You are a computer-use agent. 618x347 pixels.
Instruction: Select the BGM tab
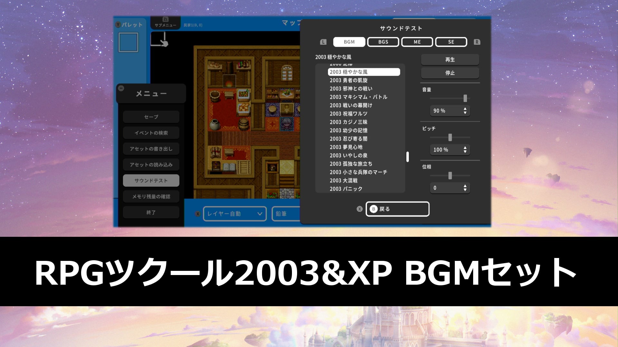pyautogui.click(x=349, y=42)
